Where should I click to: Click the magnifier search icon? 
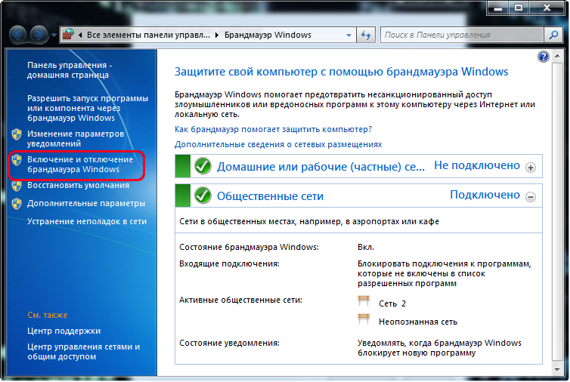pos(553,35)
